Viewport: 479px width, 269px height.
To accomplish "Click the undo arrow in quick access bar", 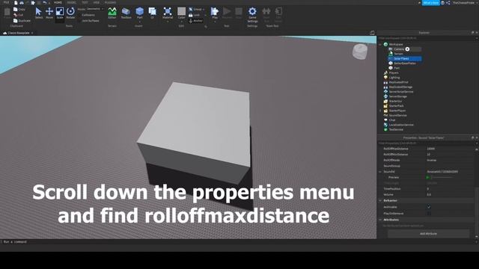I will pos(45,2).
